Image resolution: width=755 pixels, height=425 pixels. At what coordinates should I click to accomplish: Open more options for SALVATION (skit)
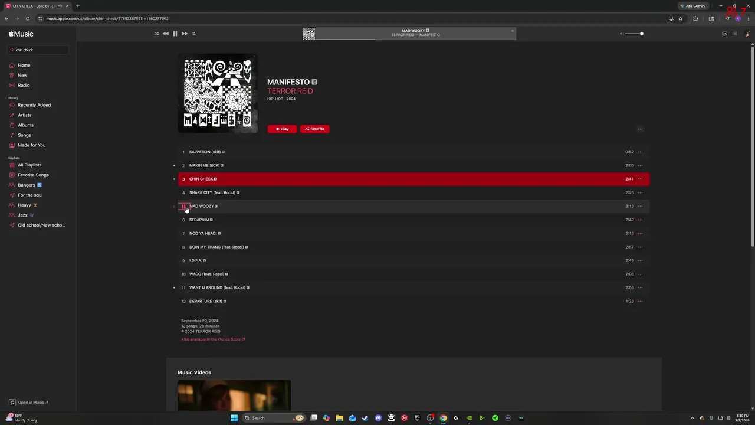pyautogui.click(x=640, y=152)
